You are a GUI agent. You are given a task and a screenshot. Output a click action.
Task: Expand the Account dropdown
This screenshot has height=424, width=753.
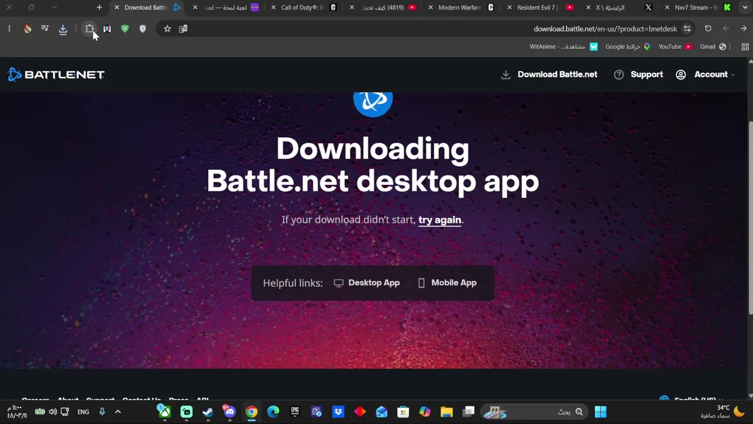coord(705,74)
